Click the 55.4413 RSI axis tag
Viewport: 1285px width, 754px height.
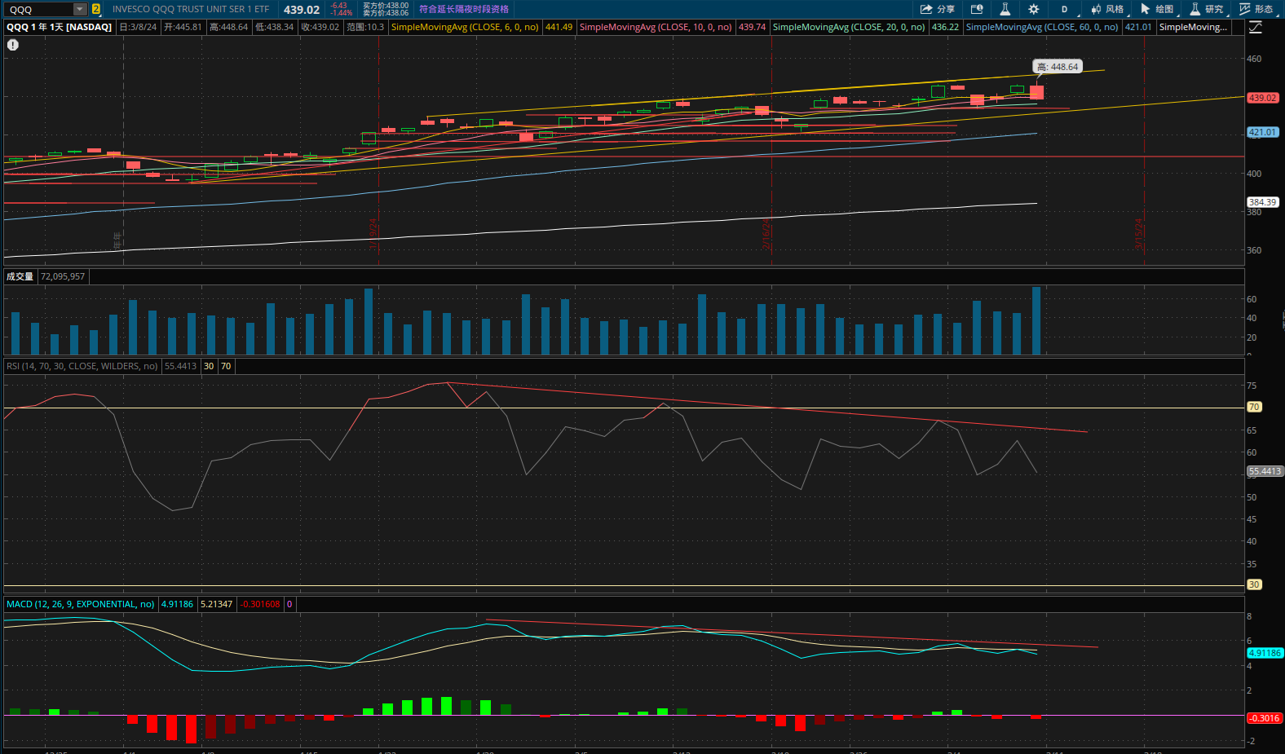click(x=1265, y=471)
